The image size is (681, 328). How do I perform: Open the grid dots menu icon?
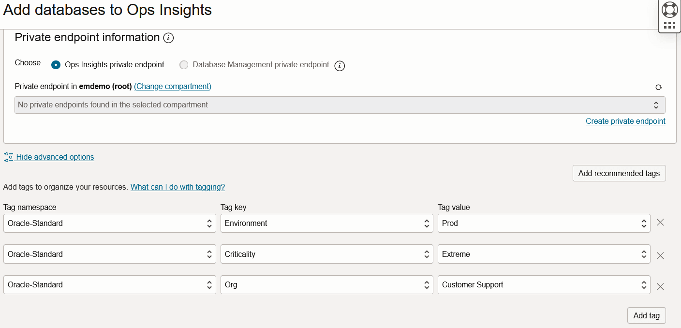pos(669,25)
